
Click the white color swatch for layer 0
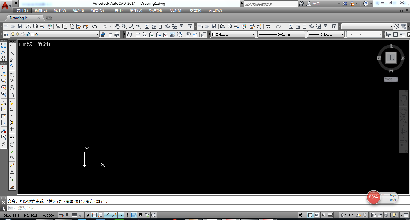click(x=32, y=34)
